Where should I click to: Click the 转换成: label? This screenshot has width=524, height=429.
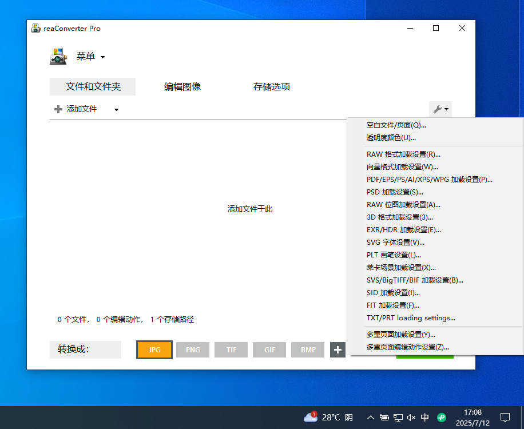pos(74,349)
